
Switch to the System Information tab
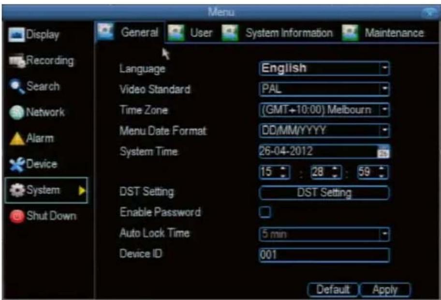click(x=277, y=33)
